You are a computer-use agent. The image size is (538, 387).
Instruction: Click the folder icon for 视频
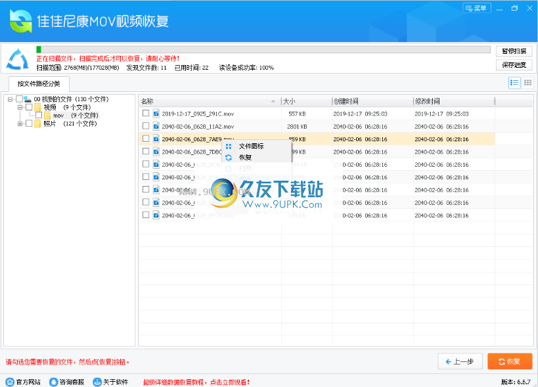(x=37, y=107)
